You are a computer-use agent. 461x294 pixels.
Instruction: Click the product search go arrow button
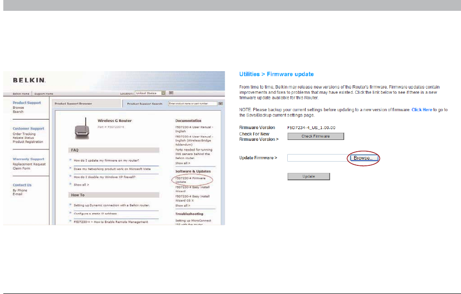[221, 104]
